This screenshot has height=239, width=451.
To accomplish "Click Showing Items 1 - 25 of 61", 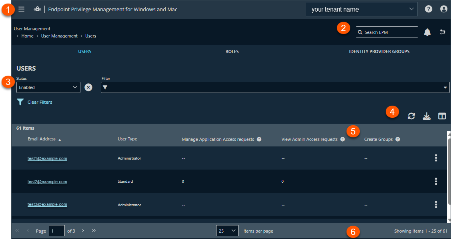I will point(421,231).
